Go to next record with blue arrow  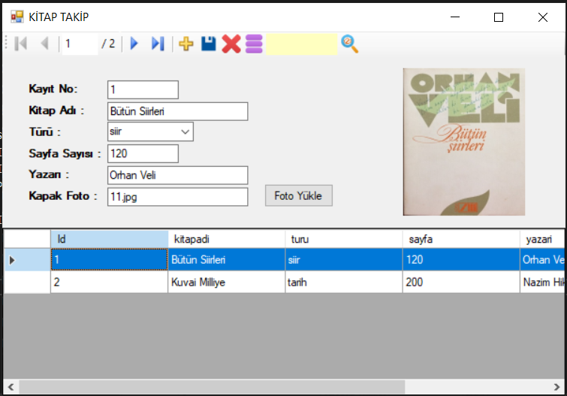point(134,44)
